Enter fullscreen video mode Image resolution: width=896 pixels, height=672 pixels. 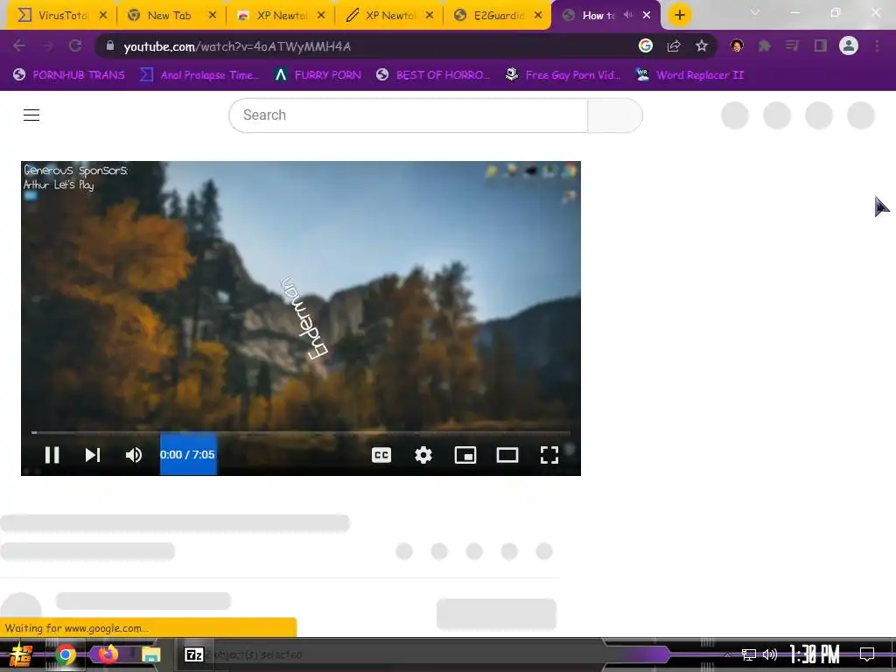coord(549,455)
